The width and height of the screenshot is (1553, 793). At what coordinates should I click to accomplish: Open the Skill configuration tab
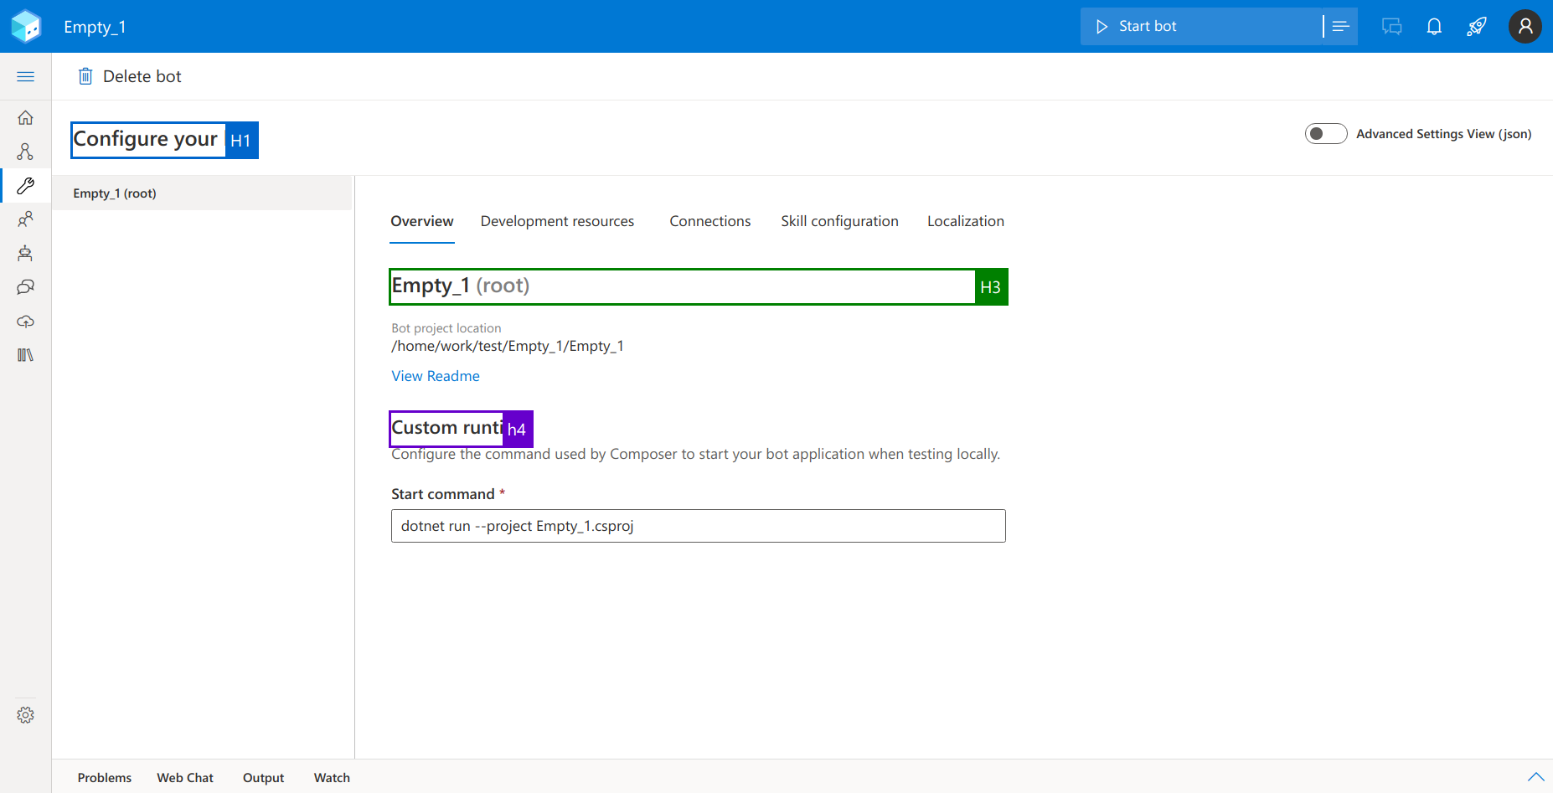839,221
